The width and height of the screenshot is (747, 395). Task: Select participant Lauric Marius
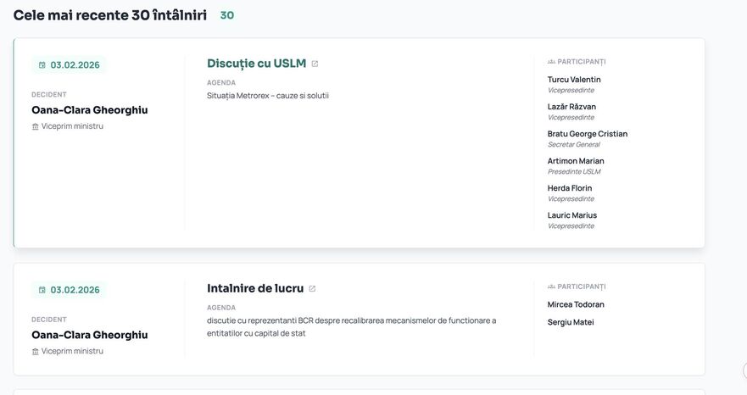tap(572, 215)
